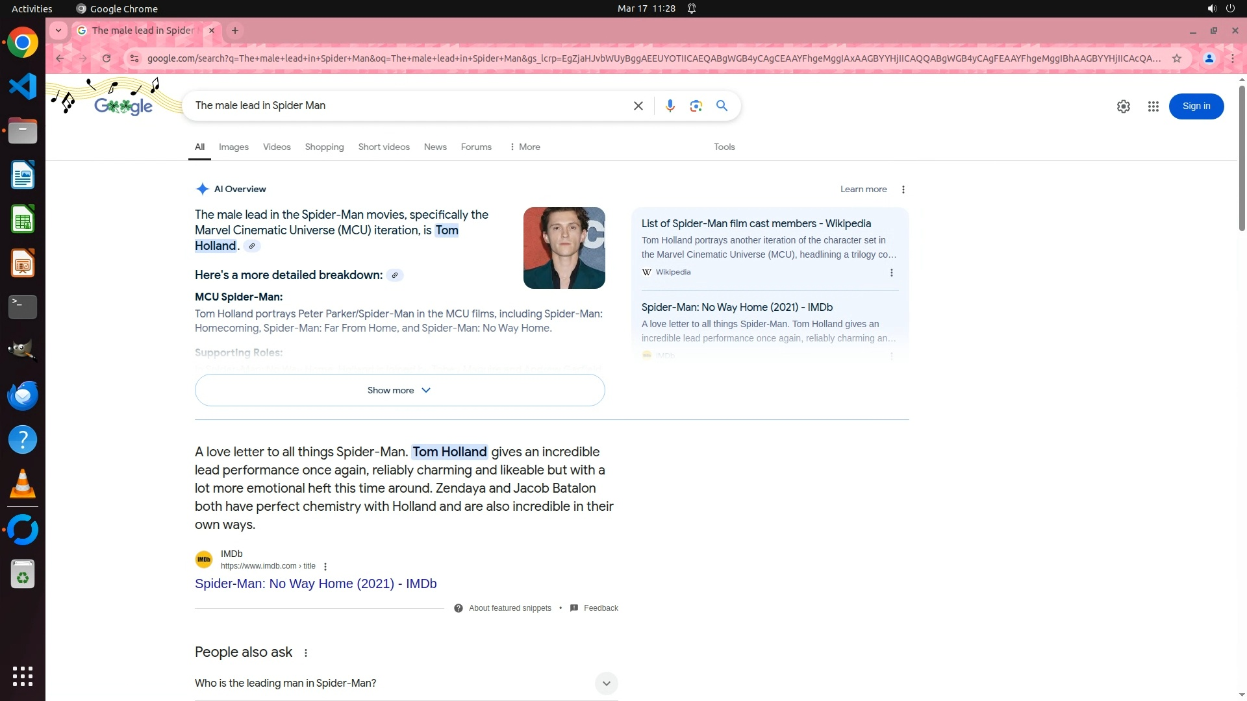The image size is (1247, 701).
Task: Click the voice search microphone icon
Action: 670,106
